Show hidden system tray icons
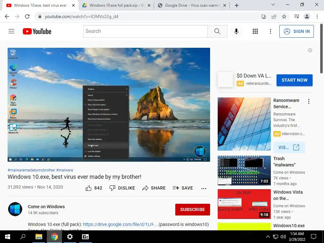The image size is (324, 243). pyautogui.click(x=268, y=237)
